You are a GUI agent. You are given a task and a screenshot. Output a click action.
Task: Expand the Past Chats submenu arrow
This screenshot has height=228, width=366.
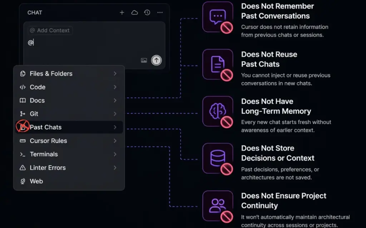115,127
